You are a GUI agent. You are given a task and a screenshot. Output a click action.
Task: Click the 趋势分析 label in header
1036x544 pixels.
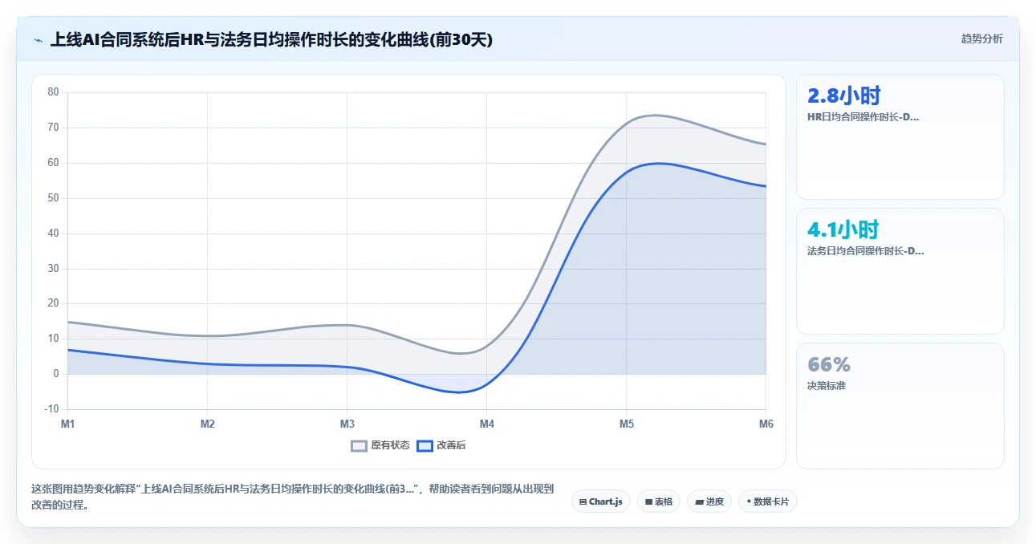click(981, 39)
